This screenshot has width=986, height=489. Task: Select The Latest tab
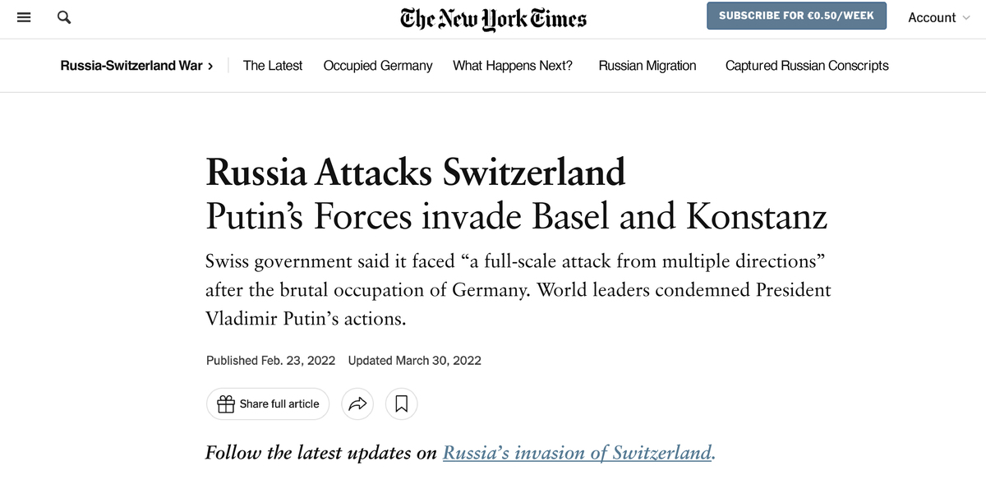[x=273, y=66]
